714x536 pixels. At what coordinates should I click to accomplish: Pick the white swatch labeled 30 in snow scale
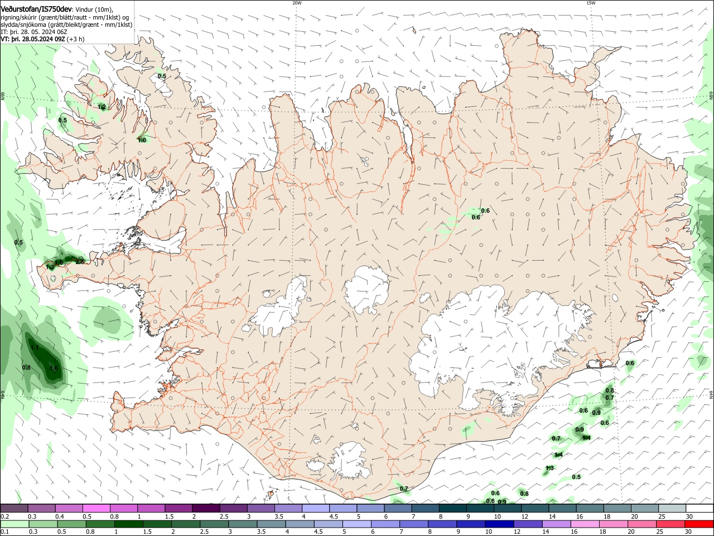699,509
